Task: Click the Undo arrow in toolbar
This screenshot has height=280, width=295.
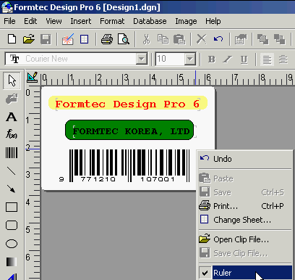Action: point(218,39)
